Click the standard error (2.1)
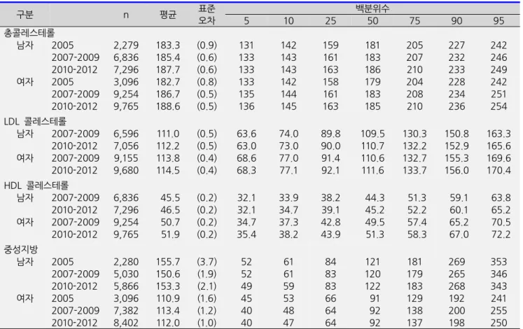This screenshot has height=329, width=523. pyautogui.click(x=207, y=286)
